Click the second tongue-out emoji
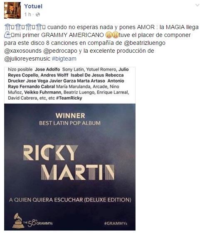Screen dimensions: 202x233 click(115, 35)
